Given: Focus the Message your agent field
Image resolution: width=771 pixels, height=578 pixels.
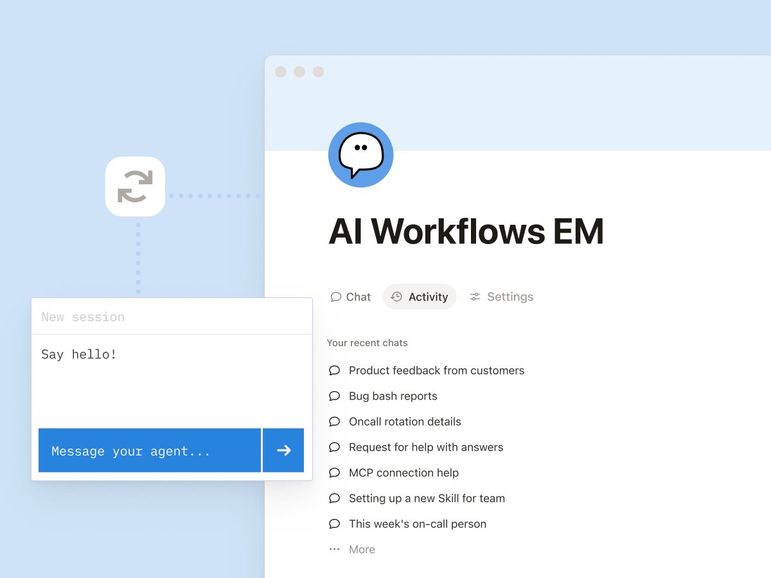Looking at the screenshot, I should tap(150, 450).
